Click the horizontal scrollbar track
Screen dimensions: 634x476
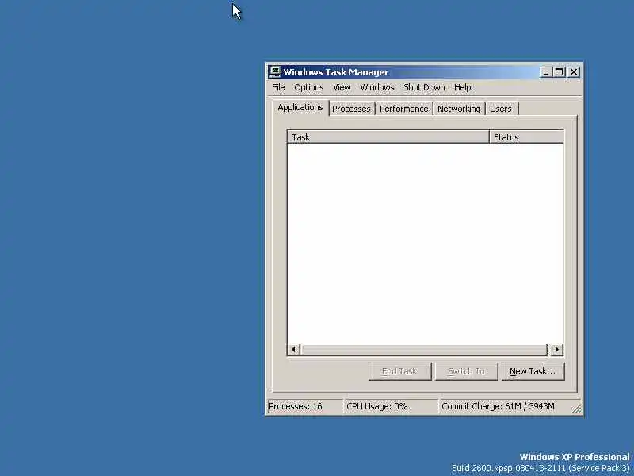click(x=425, y=349)
